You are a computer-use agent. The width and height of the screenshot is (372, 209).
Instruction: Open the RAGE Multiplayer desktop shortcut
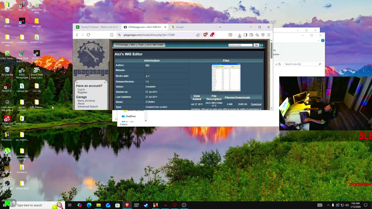22,73
